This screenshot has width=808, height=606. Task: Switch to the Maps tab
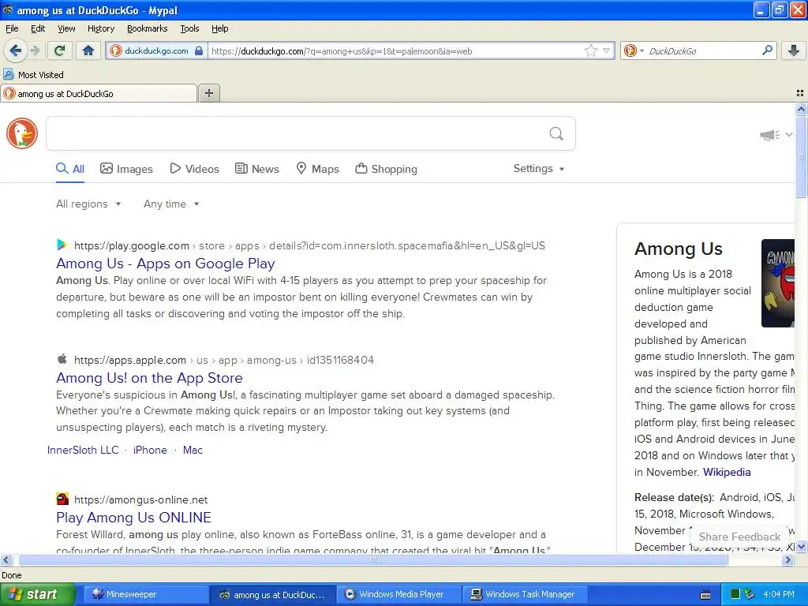pos(317,169)
